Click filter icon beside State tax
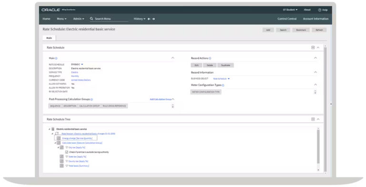This screenshot has width=366, height=187. click(67, 157)
